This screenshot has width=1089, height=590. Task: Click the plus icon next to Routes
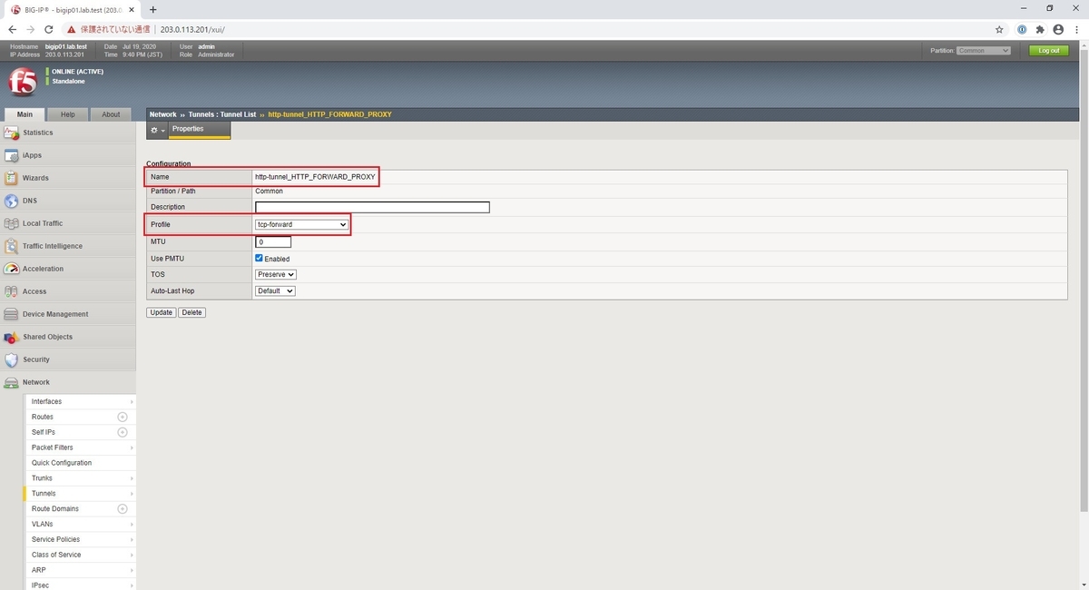pos(121,417)
